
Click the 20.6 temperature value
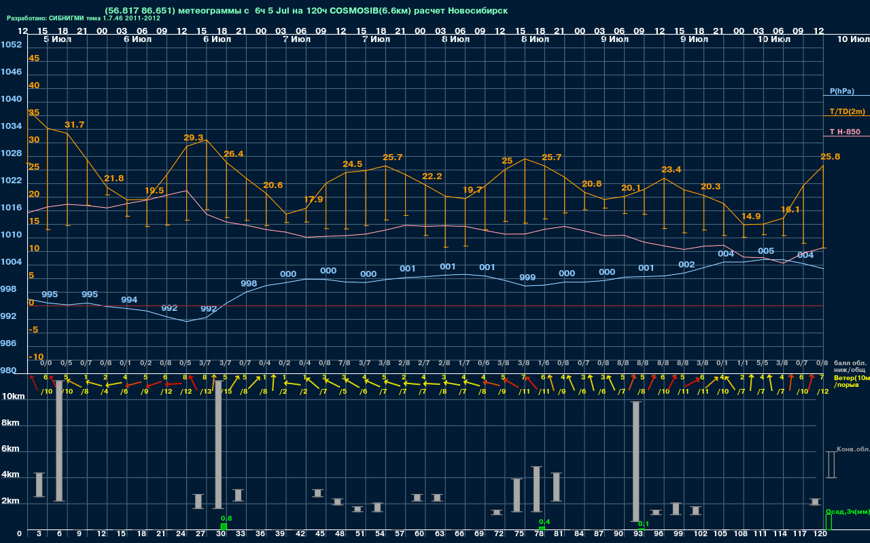273,185
